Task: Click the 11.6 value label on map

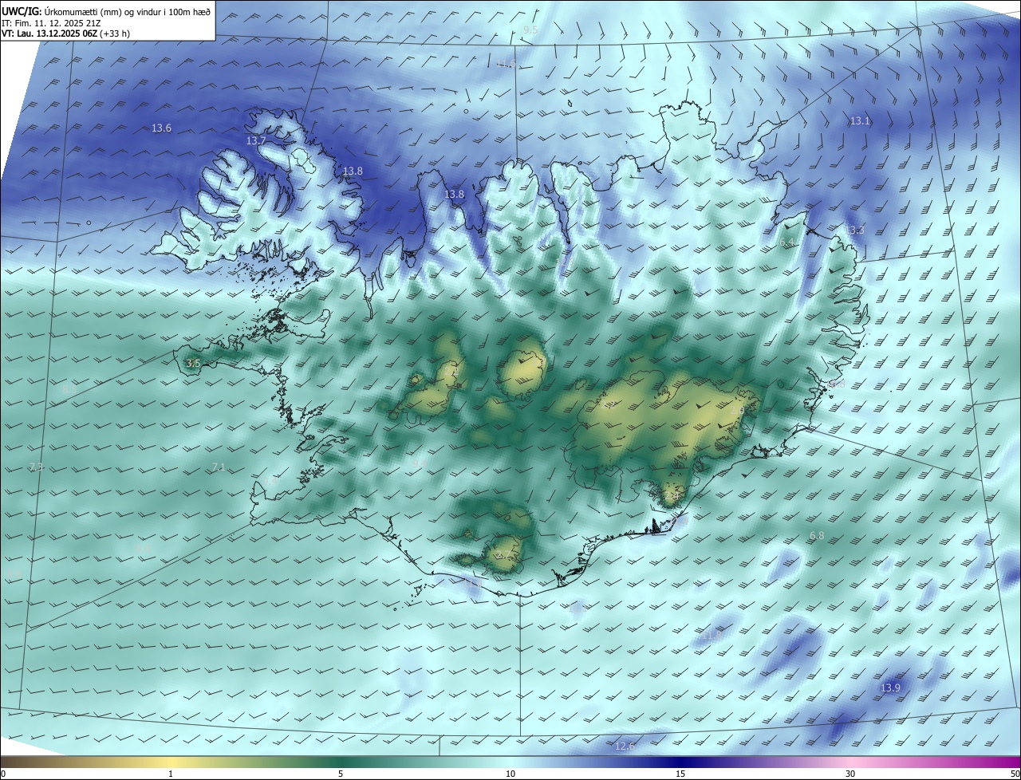Action: pos(506,64)
